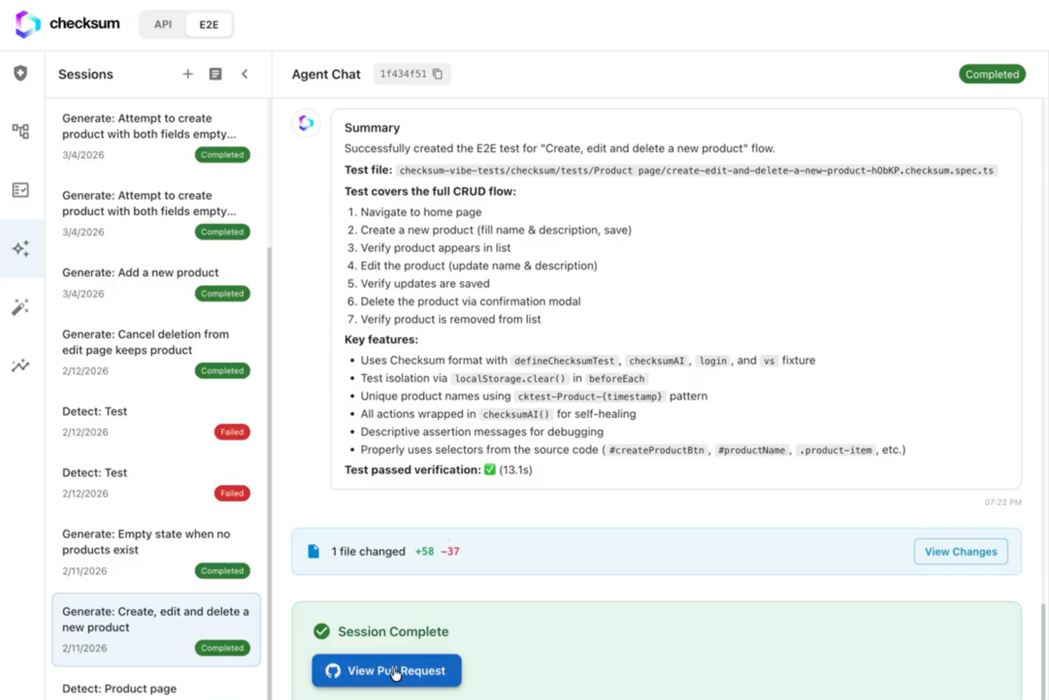Screen dimensions: 1049x700
Task: Open the flow diagram sidebar icon
Action: tap(21, 131)
